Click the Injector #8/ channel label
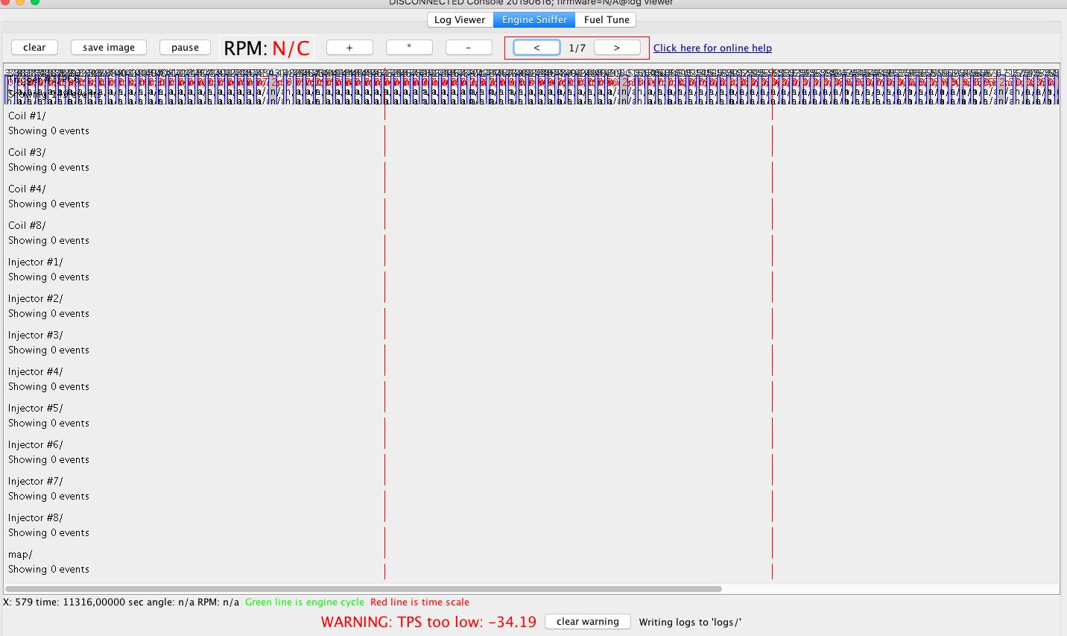This screenshot has width=1067, height=636. (x=36, y=517)
